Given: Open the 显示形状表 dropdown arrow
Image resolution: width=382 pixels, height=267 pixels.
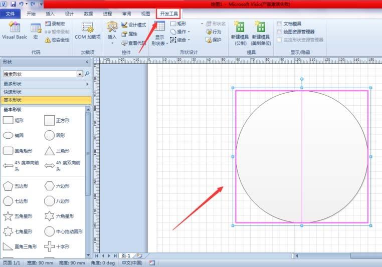Looking at the screenshot, I should [x=167, y=44].
